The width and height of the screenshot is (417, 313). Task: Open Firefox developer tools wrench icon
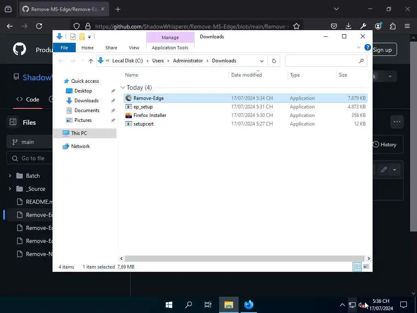(363, 26)
